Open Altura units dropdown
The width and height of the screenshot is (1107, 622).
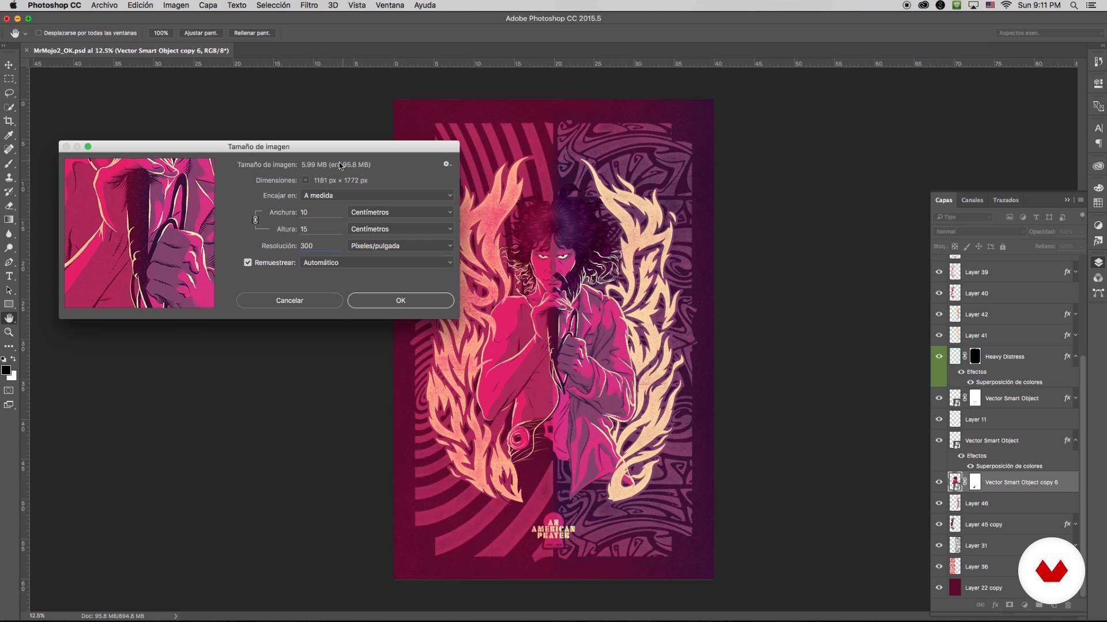click(401, 229)
